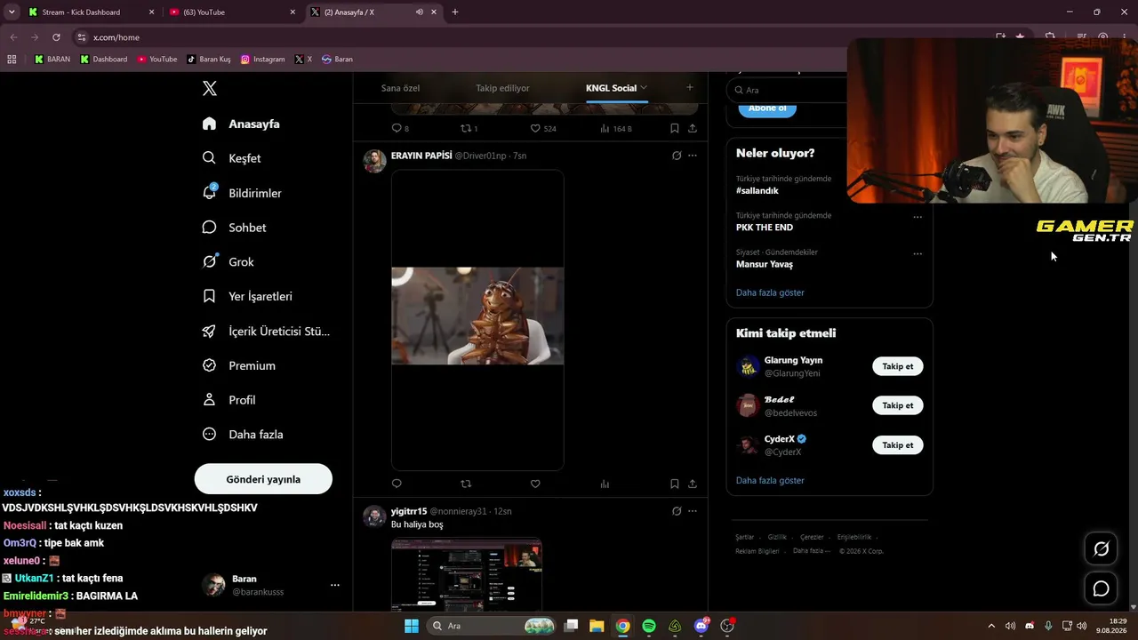Screen dimensions: 1138x640
Task: Open Grok from the left sidebar
Action: pyautogui.click(x=228, y=262)
